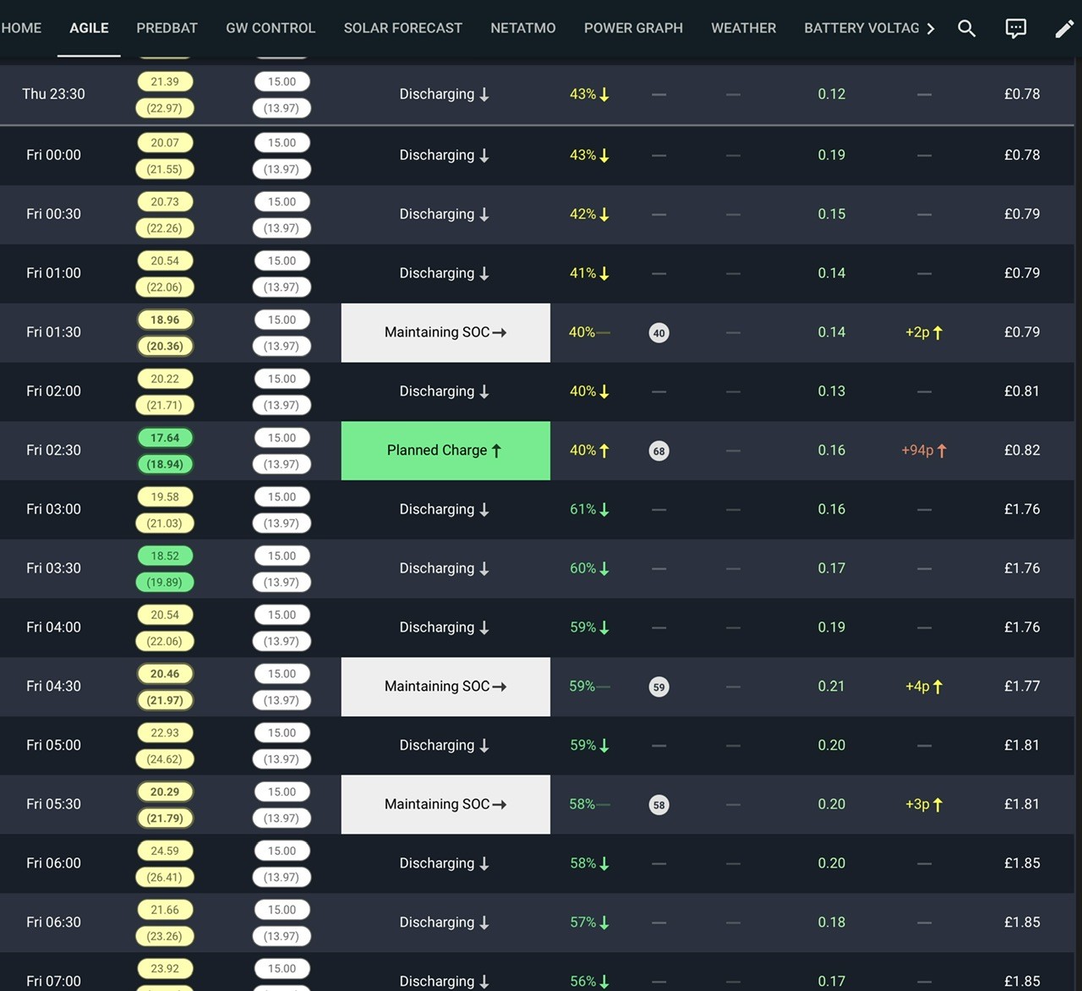Click the 68 target SOC badge at Fri 02:30
Viewport: 1082px width, 991px height.
pos(658,451)
